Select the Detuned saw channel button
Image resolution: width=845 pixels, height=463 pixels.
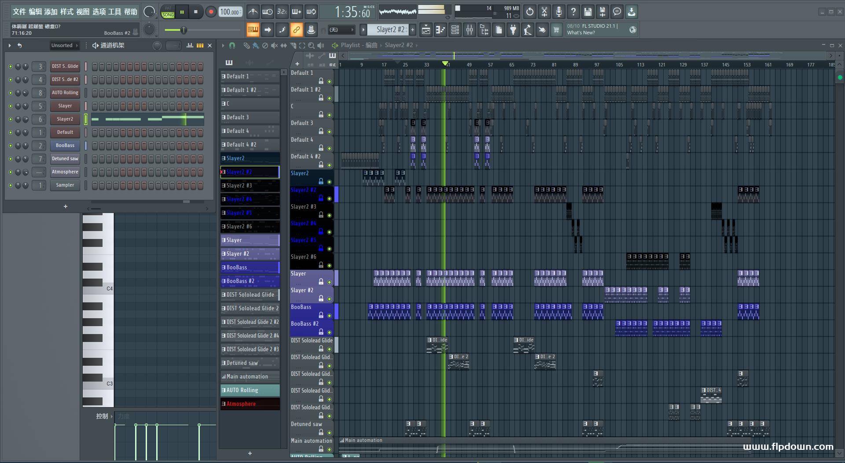click(65, 159)
